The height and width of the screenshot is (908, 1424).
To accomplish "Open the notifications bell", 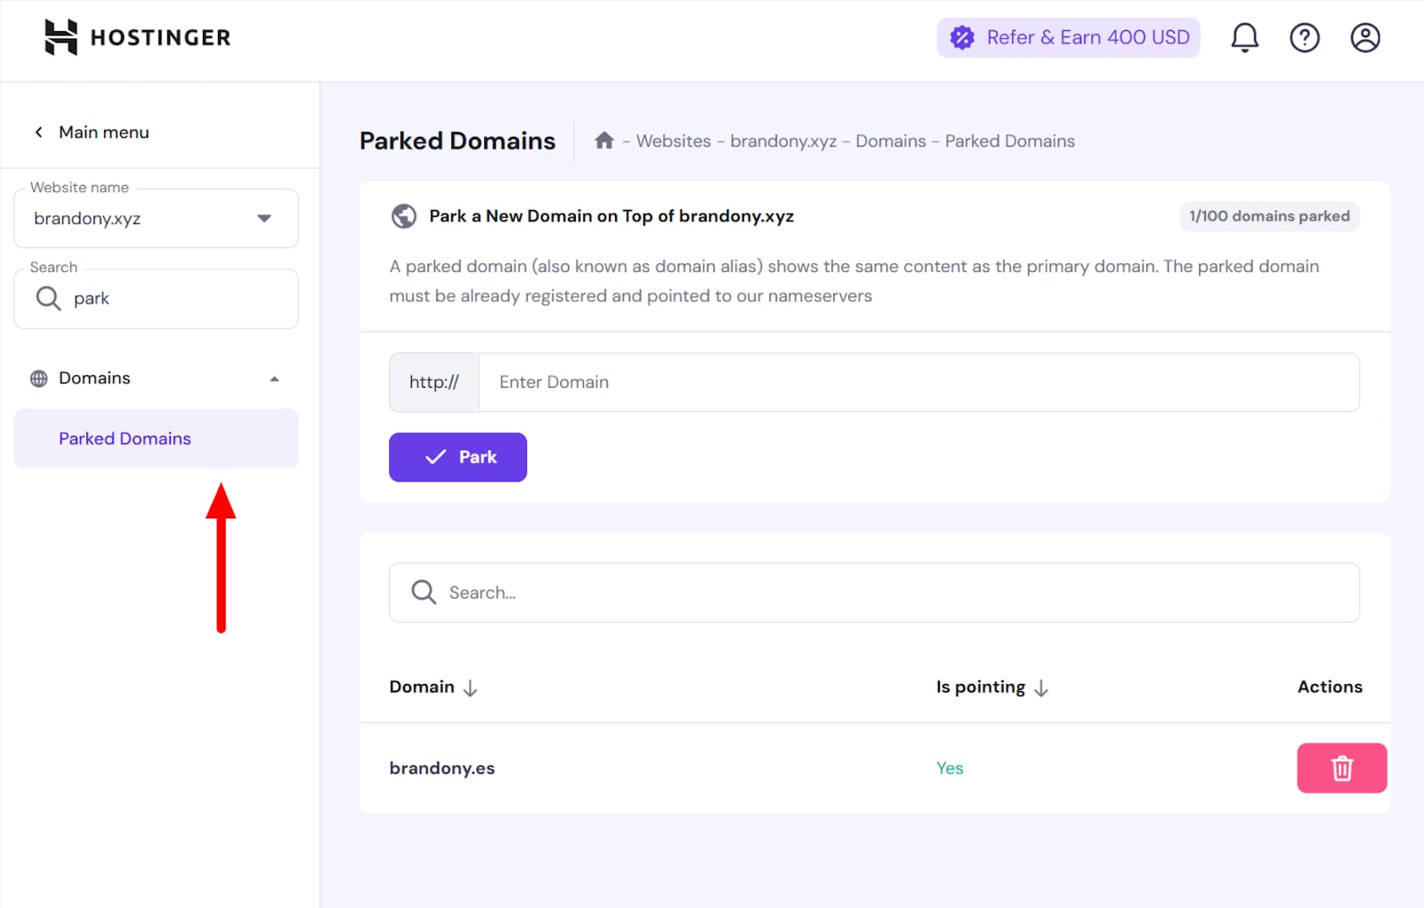I will (1244, 37).
